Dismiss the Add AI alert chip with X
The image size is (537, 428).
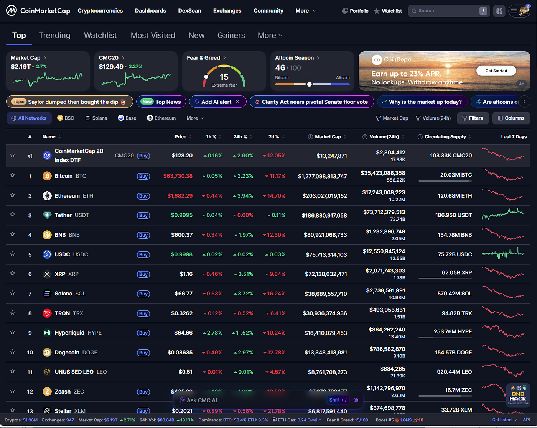[237, 102]
